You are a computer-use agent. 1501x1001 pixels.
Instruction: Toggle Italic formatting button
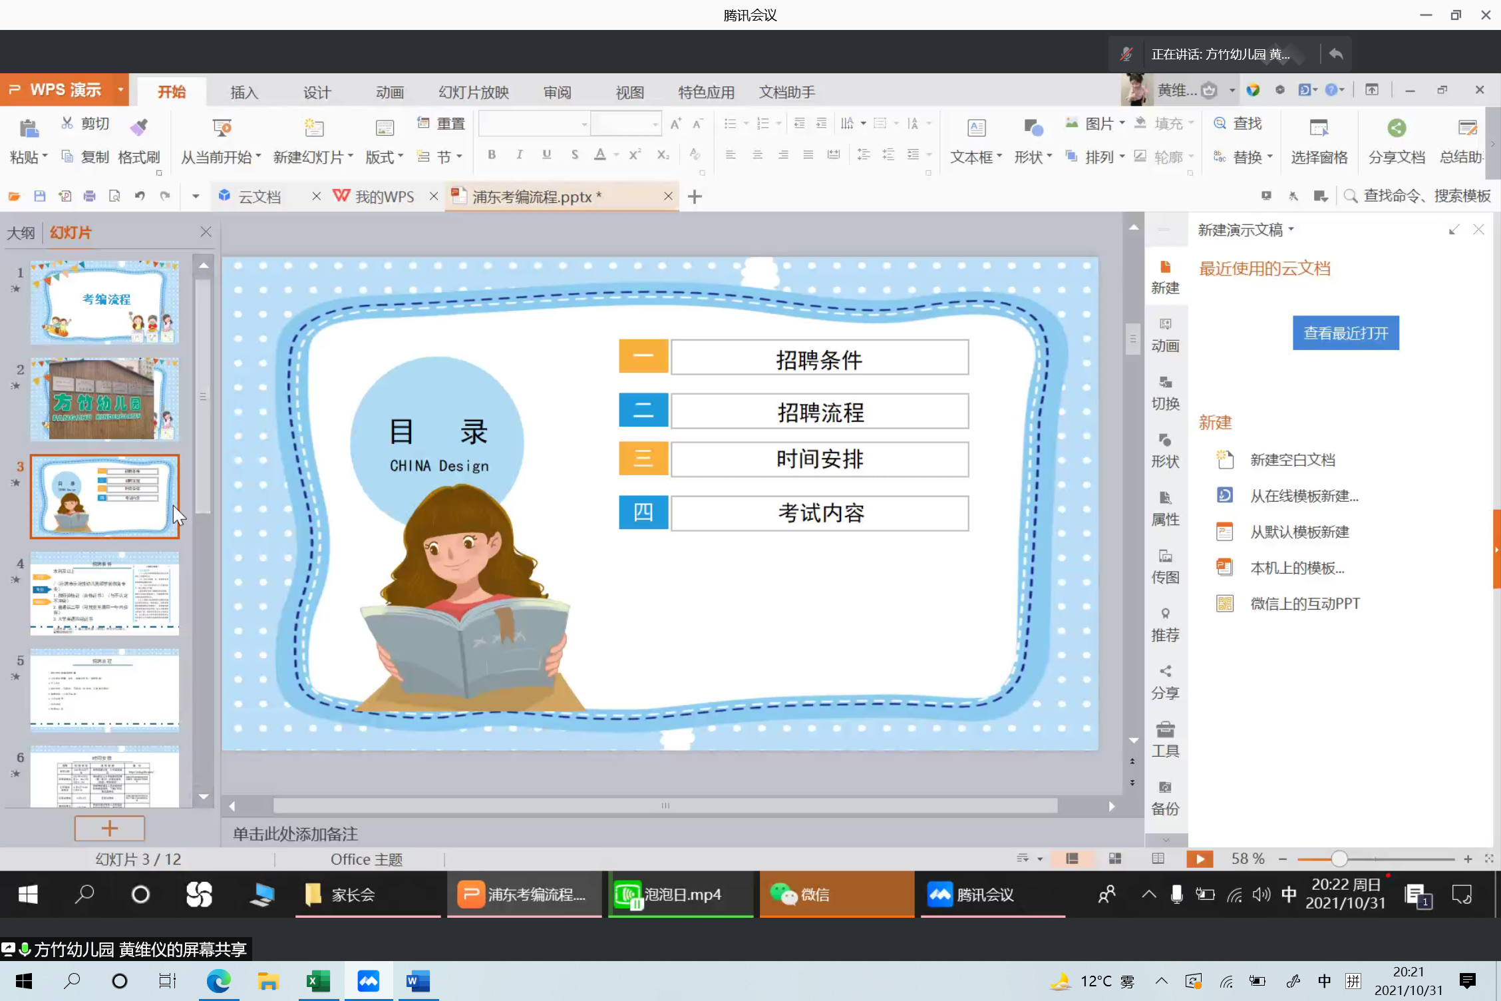519,155
